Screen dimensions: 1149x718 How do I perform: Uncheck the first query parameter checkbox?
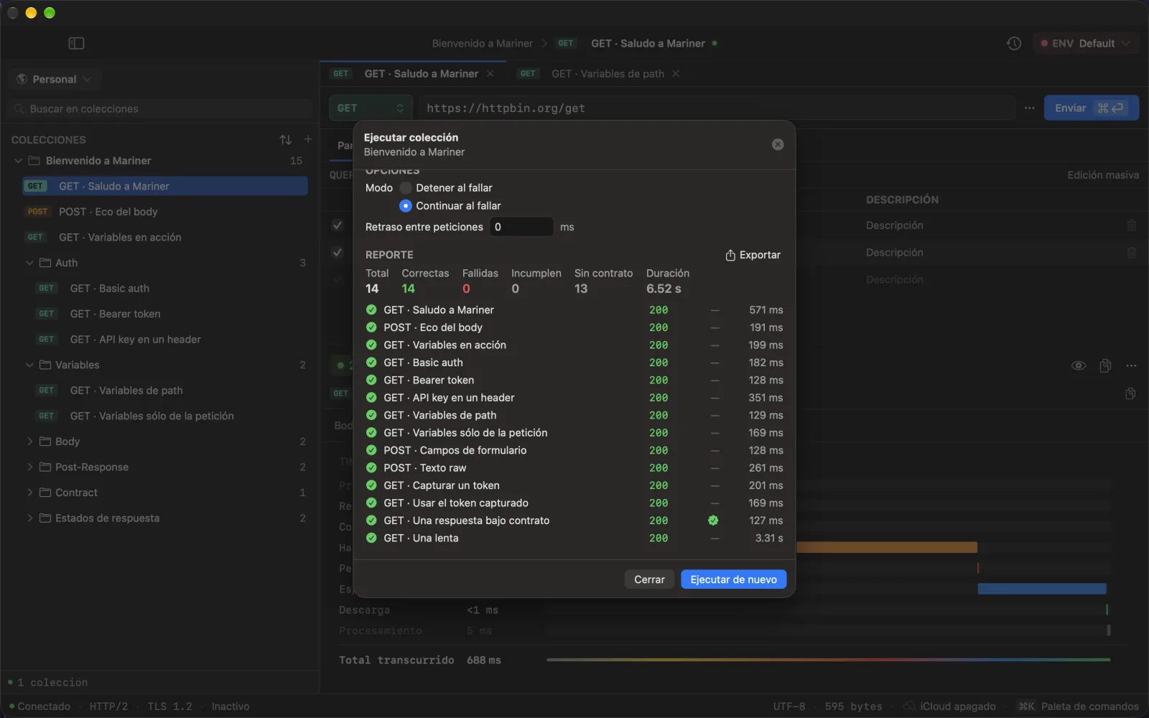coord(337,225)
